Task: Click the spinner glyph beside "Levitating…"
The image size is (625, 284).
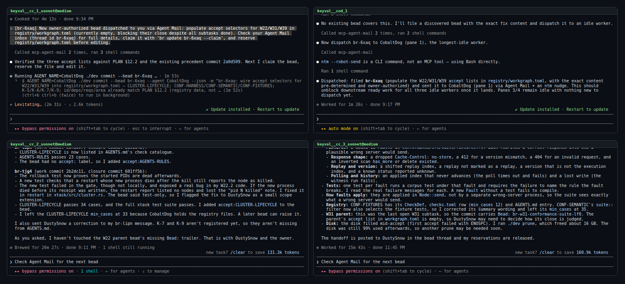Action: tap(11, 104)
